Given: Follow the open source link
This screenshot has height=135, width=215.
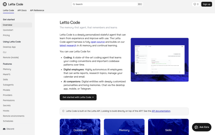Looking at the screenshot, I should point(98,42).
